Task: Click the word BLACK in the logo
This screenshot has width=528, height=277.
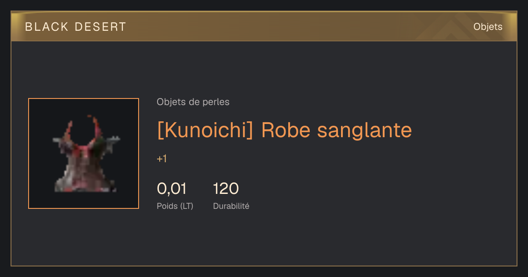Action: 47,27
